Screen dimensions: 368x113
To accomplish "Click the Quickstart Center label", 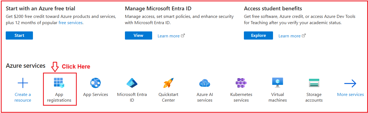I will pyautogui.click(x=168, y=97).
